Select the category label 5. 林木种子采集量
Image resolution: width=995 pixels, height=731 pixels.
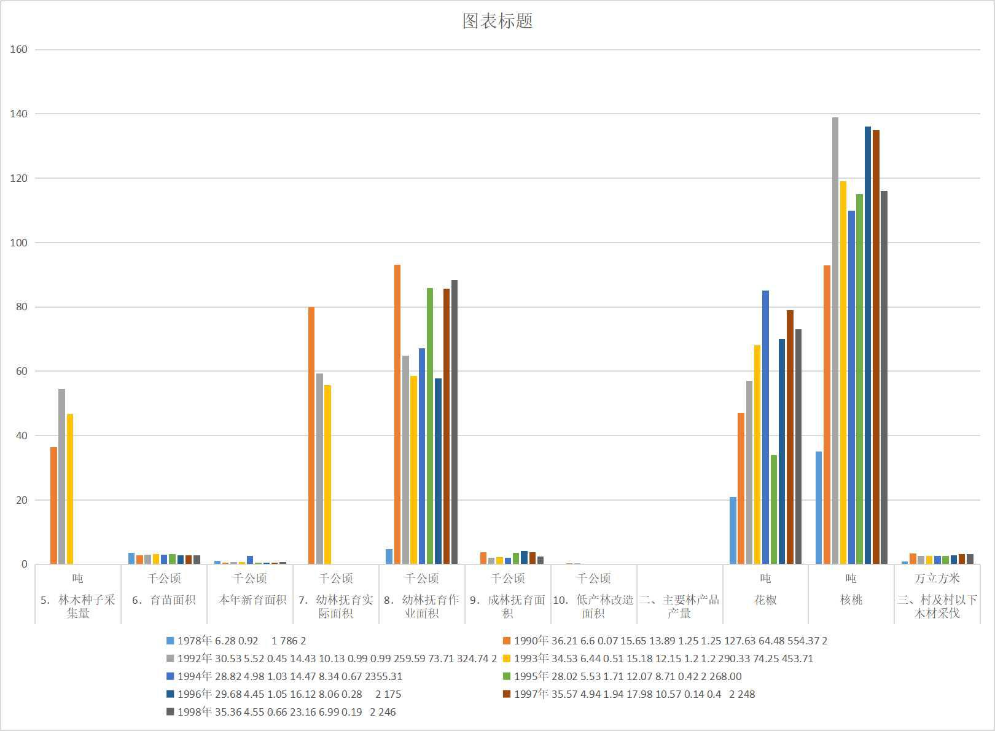coord(78,606)
